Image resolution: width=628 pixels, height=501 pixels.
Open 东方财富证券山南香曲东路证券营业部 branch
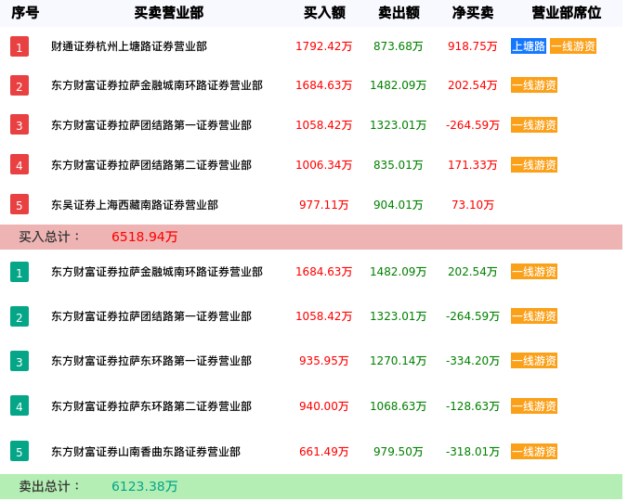pos(146,452)
